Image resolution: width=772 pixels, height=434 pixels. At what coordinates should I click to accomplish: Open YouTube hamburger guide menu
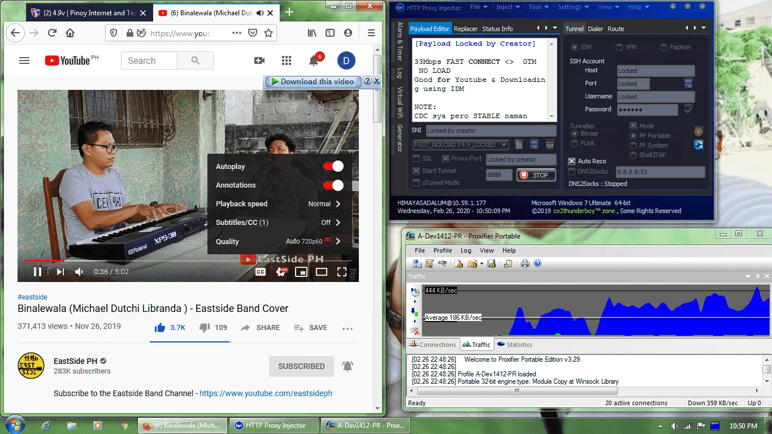coord(24,60)
